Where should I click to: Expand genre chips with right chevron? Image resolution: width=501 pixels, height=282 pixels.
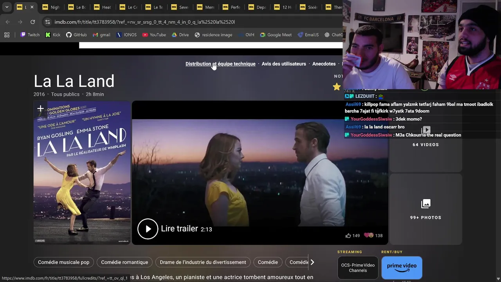coord(312,262)
